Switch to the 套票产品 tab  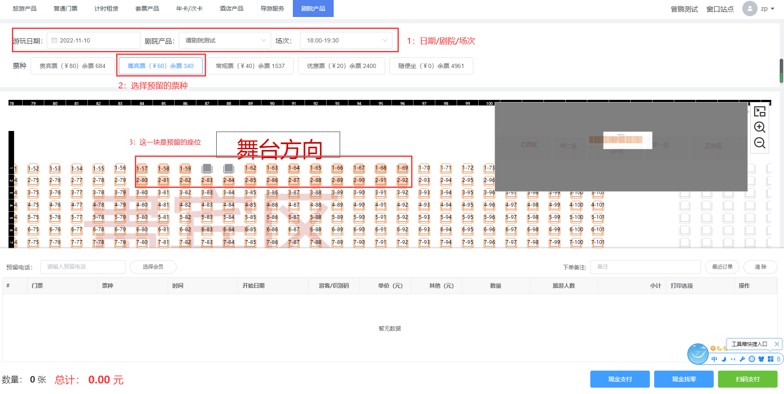(147, 9)
